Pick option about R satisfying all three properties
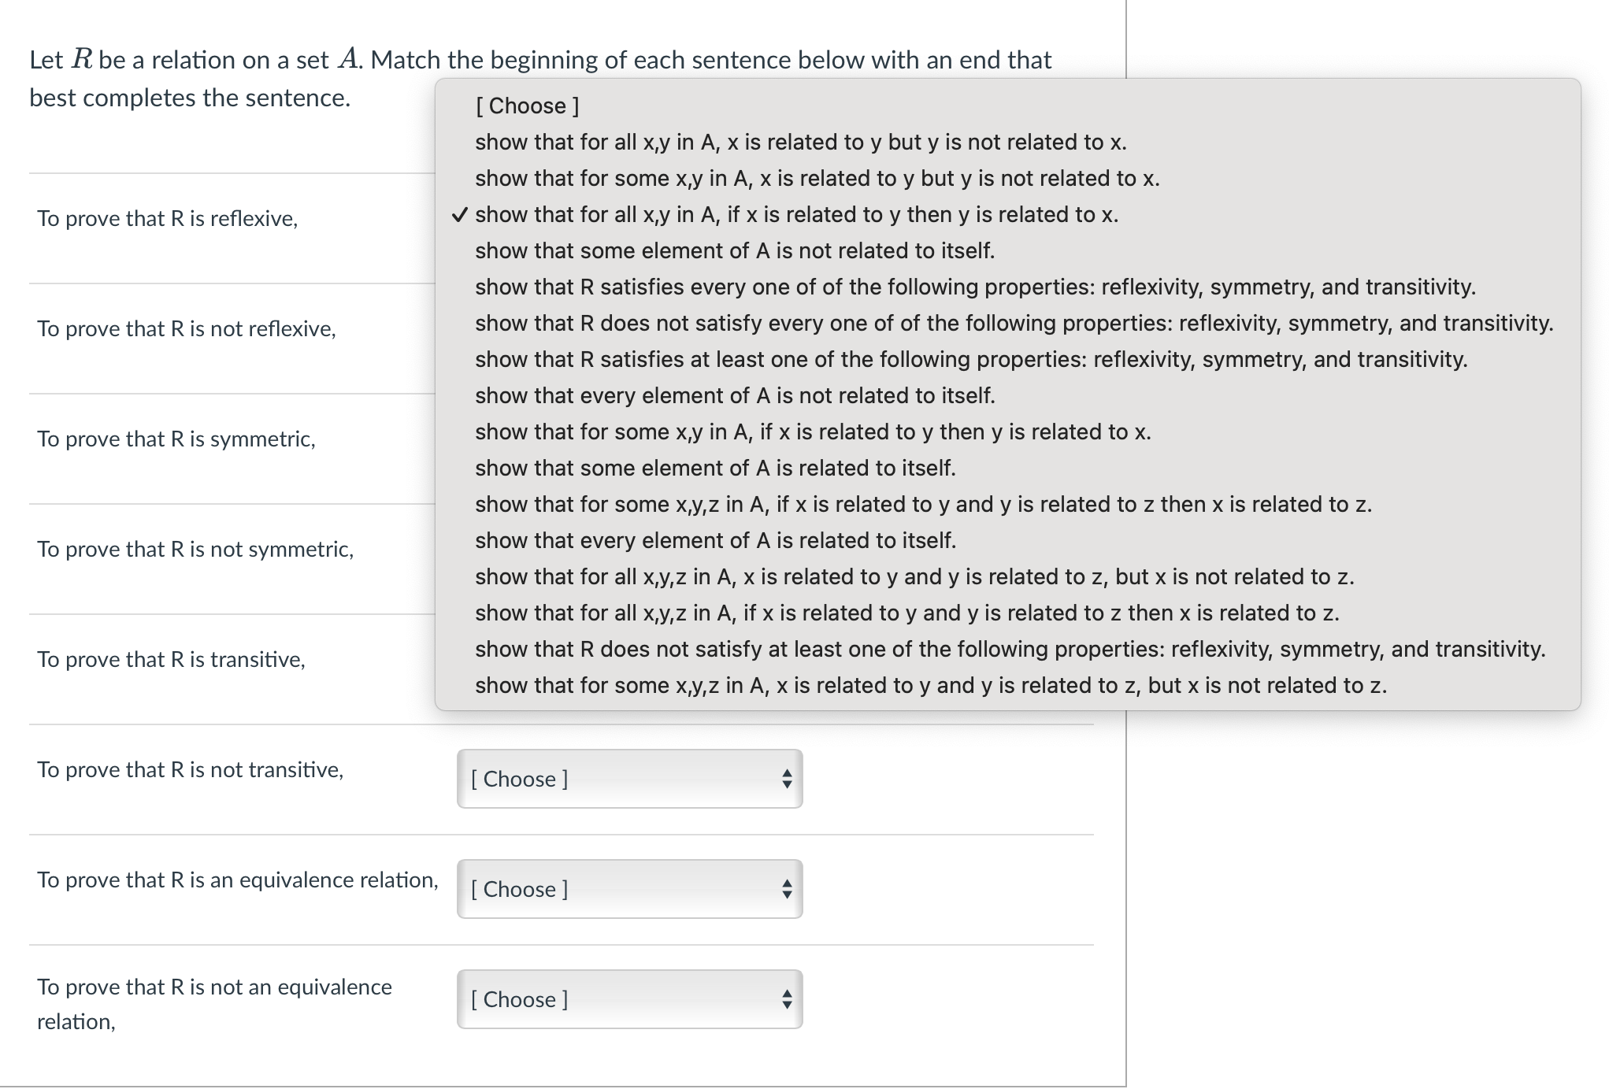Image resolution: width=1609 pixels, height=1089 pixels. coord(974,287)
